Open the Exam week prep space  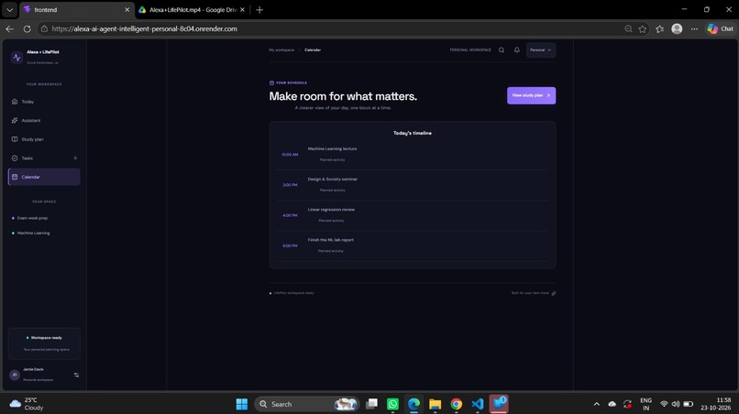32,218
